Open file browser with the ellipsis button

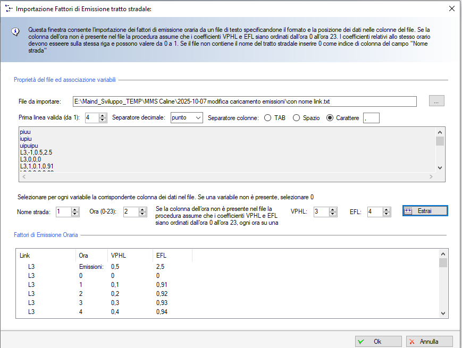point(436,101)
